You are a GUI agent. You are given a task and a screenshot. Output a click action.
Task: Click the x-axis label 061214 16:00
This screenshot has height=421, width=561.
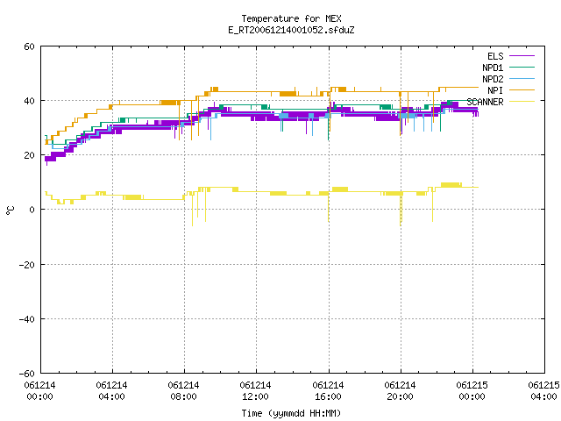[x=328, y=391]
